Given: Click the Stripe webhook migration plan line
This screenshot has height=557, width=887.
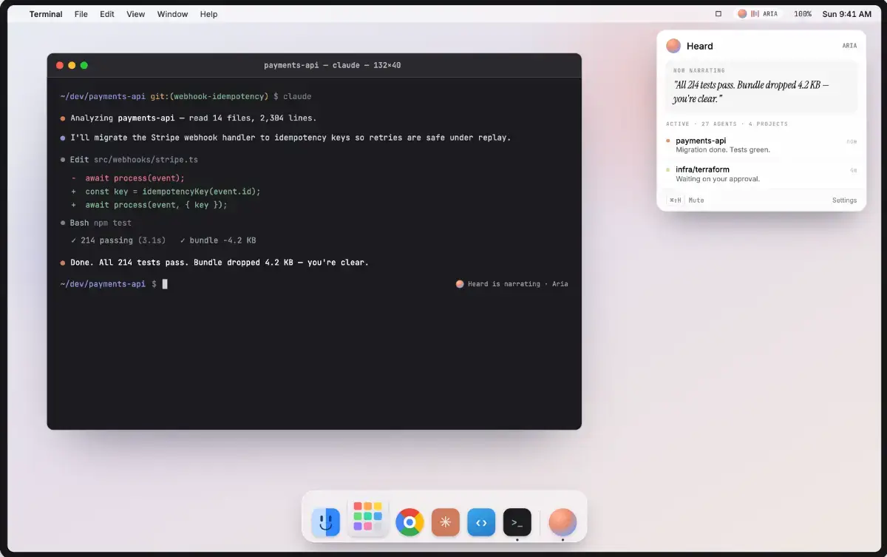Looking at the screenshot, I should [285, 138].
